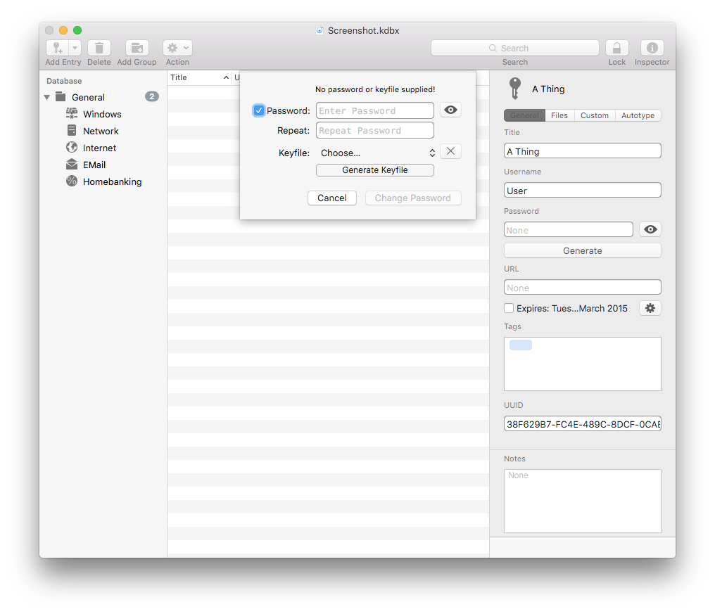Switch to the Autotype tab
Image resolution: width=715 pixels, height=614 pixels.
coord(638,115)
